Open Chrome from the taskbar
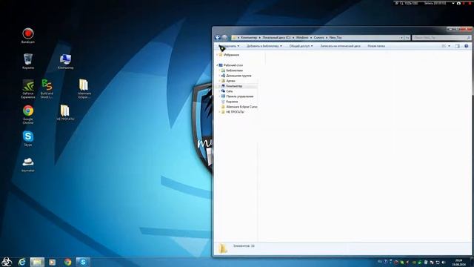The image size is (474, 267). (67, 262)
